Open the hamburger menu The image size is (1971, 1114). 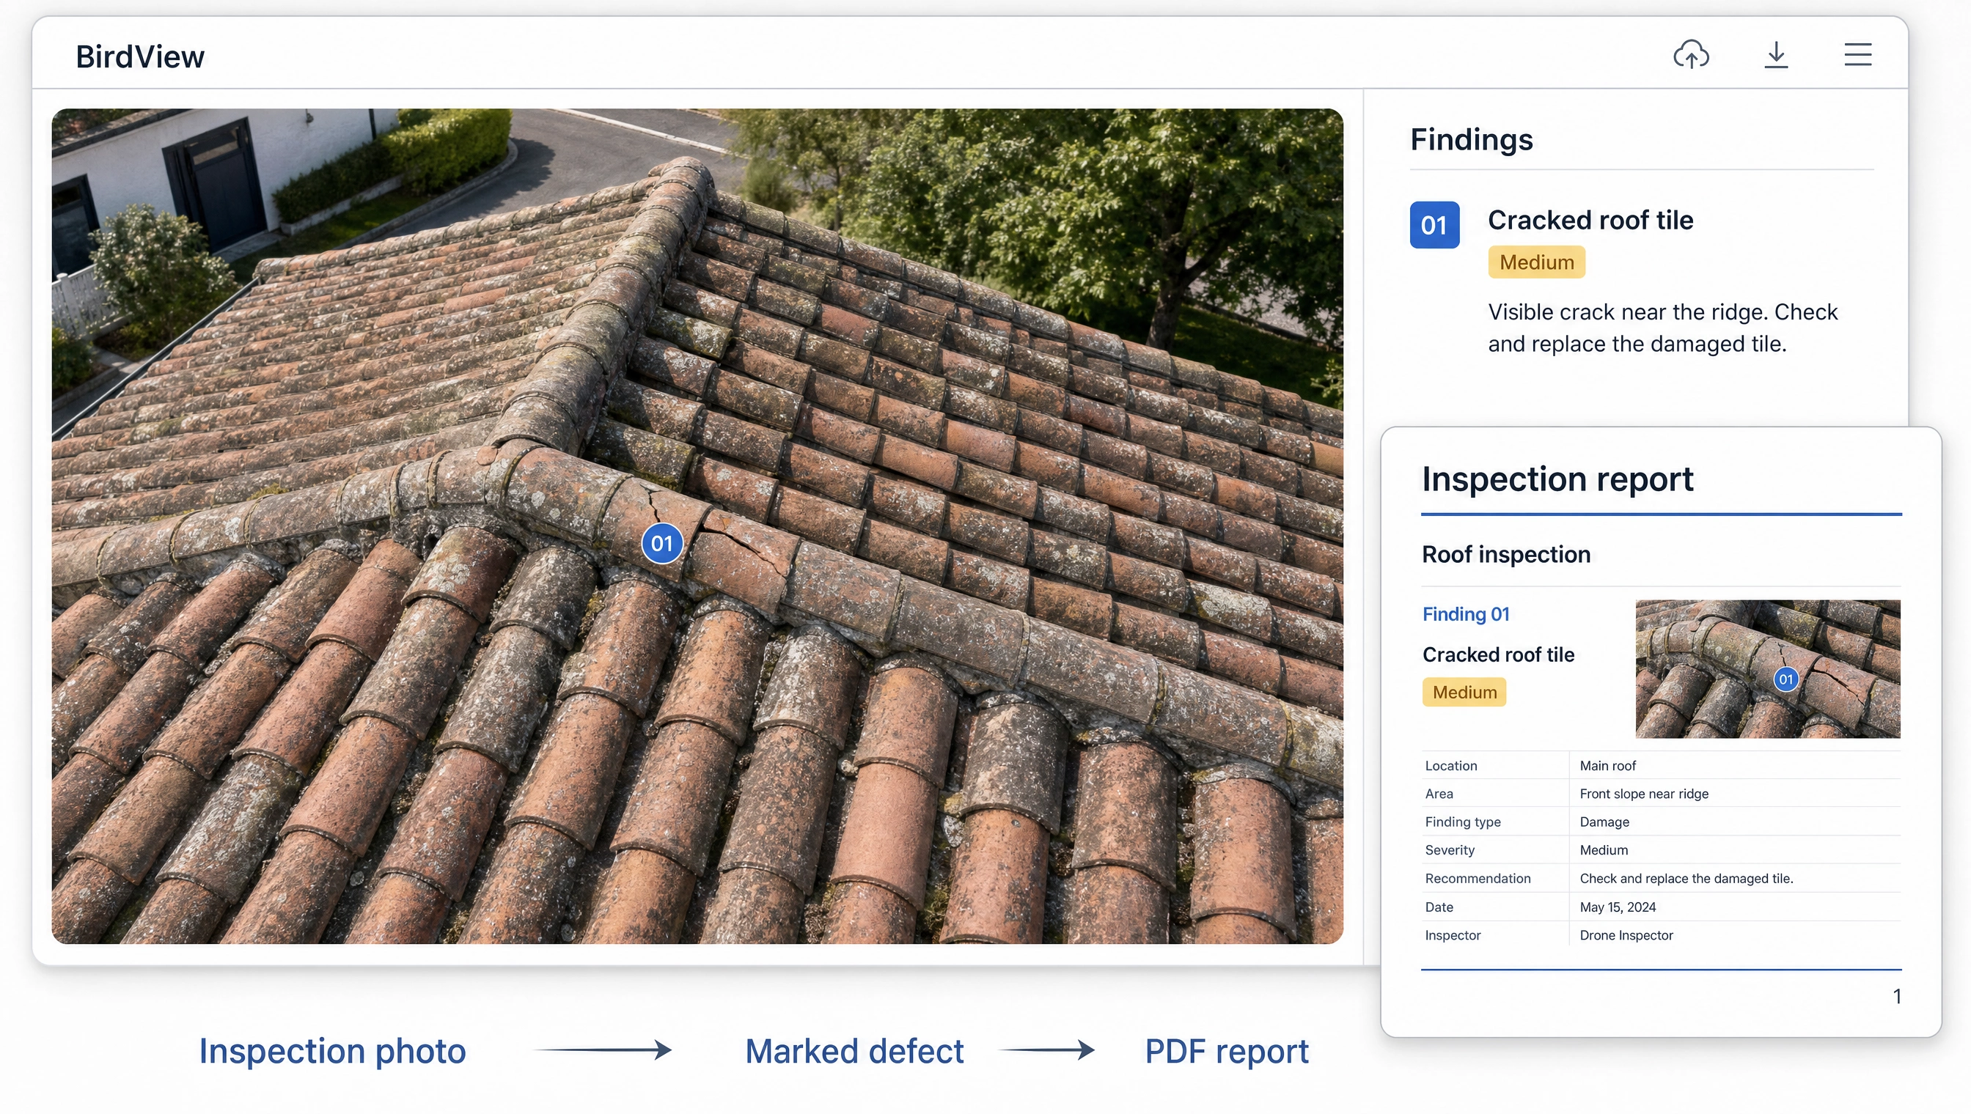coord(1858,54)
